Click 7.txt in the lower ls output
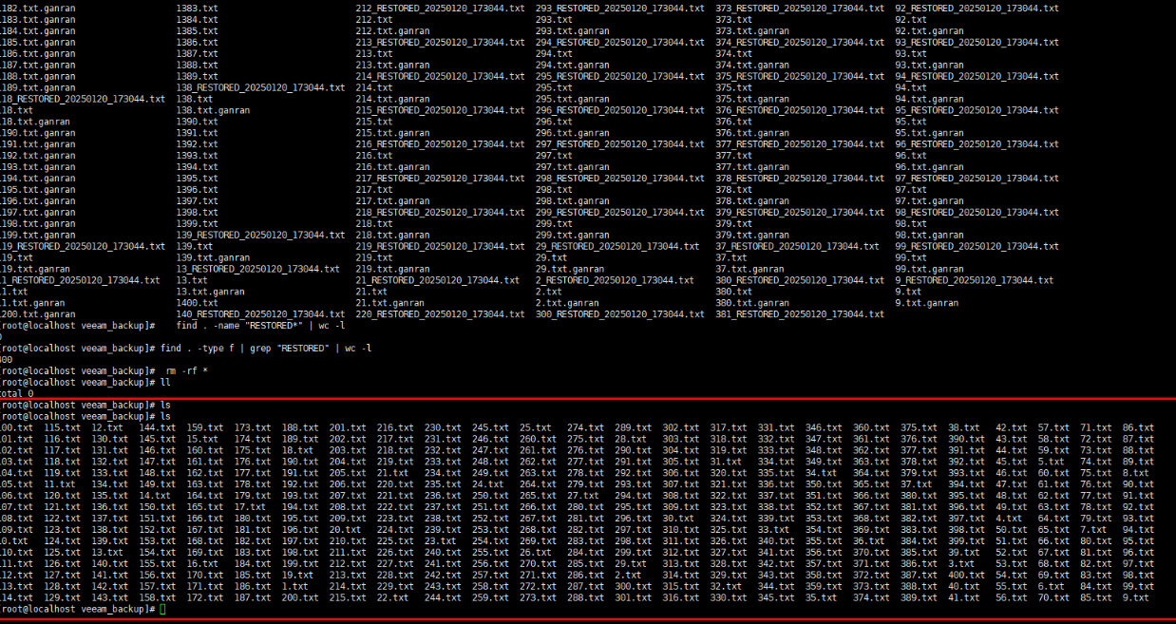 click(x=1092, y=529)
